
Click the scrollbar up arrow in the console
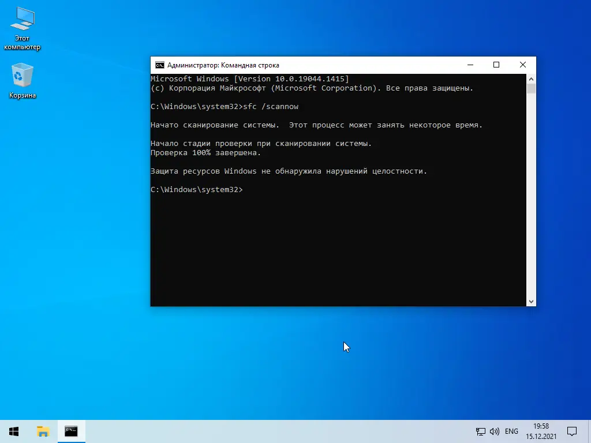point(531,78)
